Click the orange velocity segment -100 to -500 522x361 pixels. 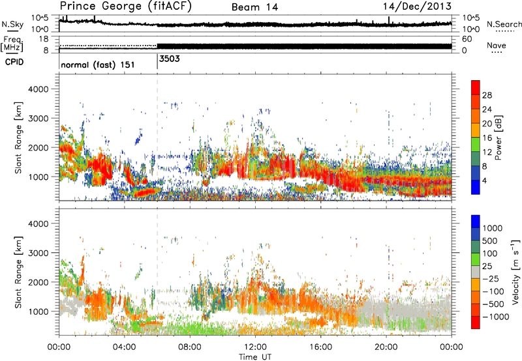click(476, 297)
